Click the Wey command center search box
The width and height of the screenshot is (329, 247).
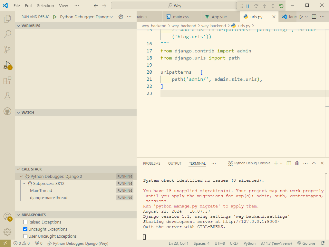click(x=174, y=6)
